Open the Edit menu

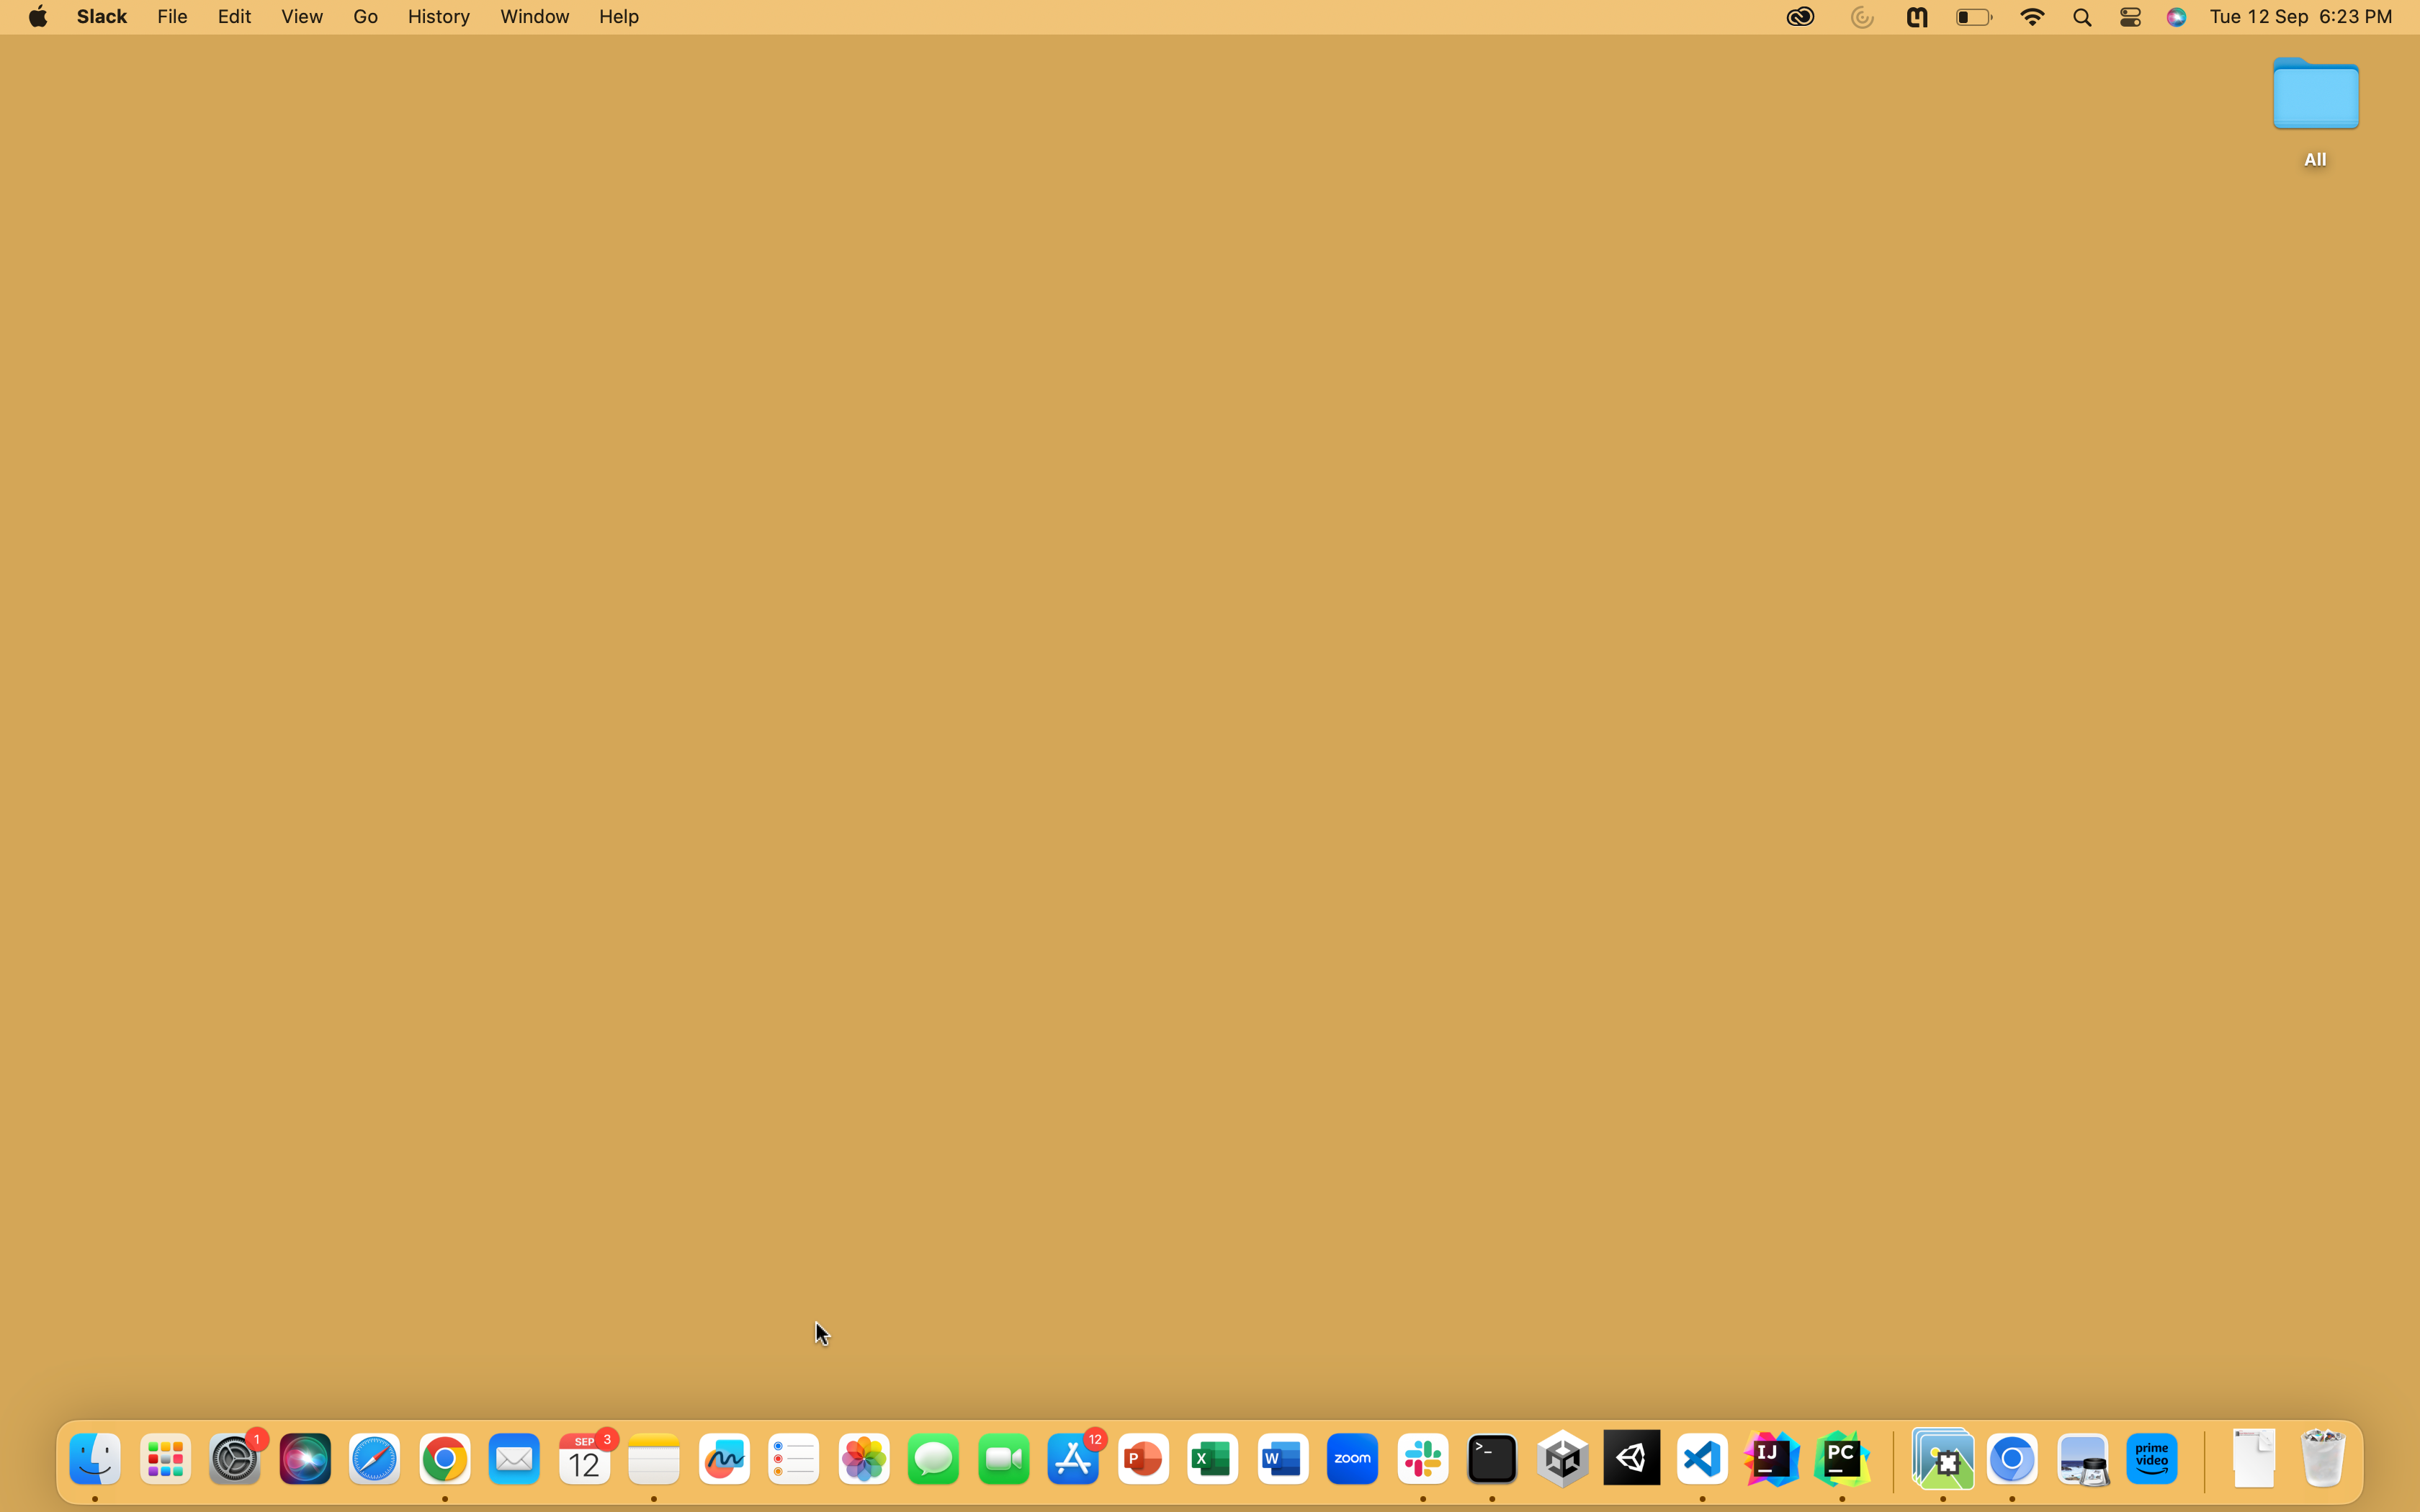(x=234, y=17)
